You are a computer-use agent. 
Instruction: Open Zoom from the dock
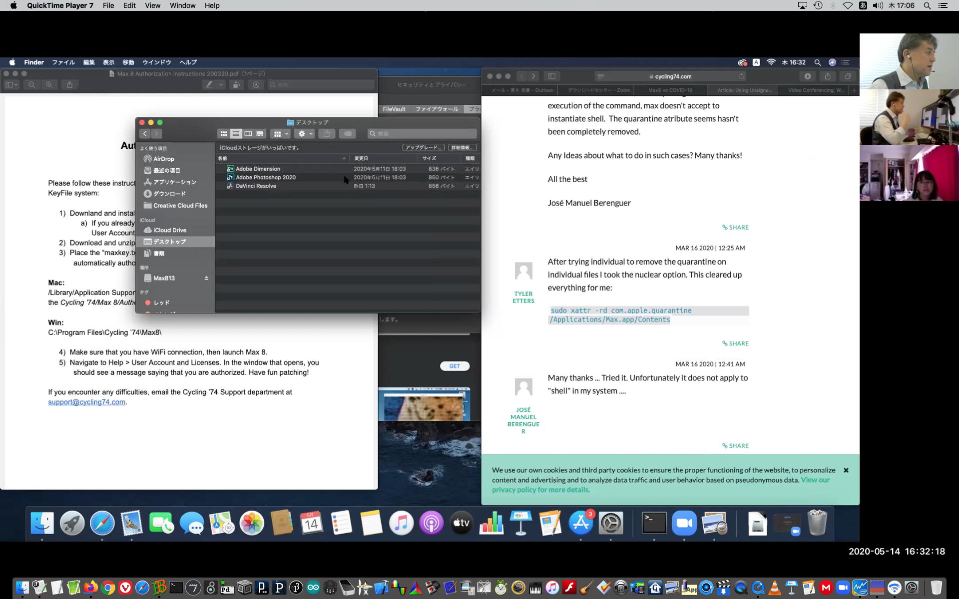[x=684, y=523]
